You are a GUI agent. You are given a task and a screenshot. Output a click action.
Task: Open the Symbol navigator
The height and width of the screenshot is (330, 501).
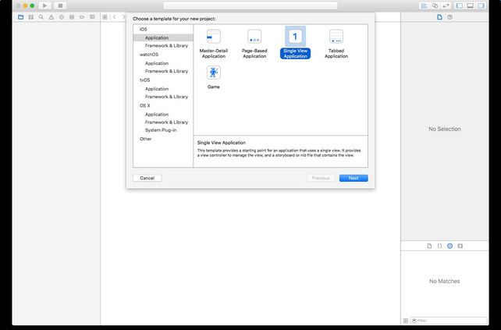(31, 17)
